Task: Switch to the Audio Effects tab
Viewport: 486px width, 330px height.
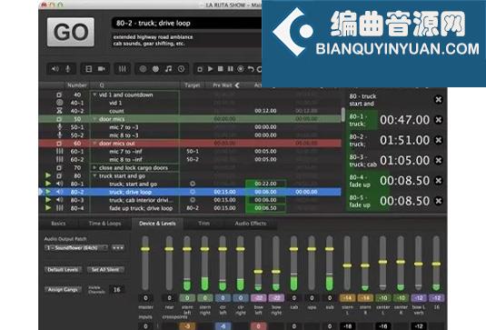Action: [251, 224]
